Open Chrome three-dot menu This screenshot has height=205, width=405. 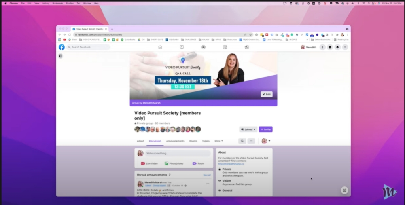point(347,35)
